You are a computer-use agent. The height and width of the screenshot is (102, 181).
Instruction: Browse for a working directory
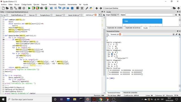tap(174, 8)
